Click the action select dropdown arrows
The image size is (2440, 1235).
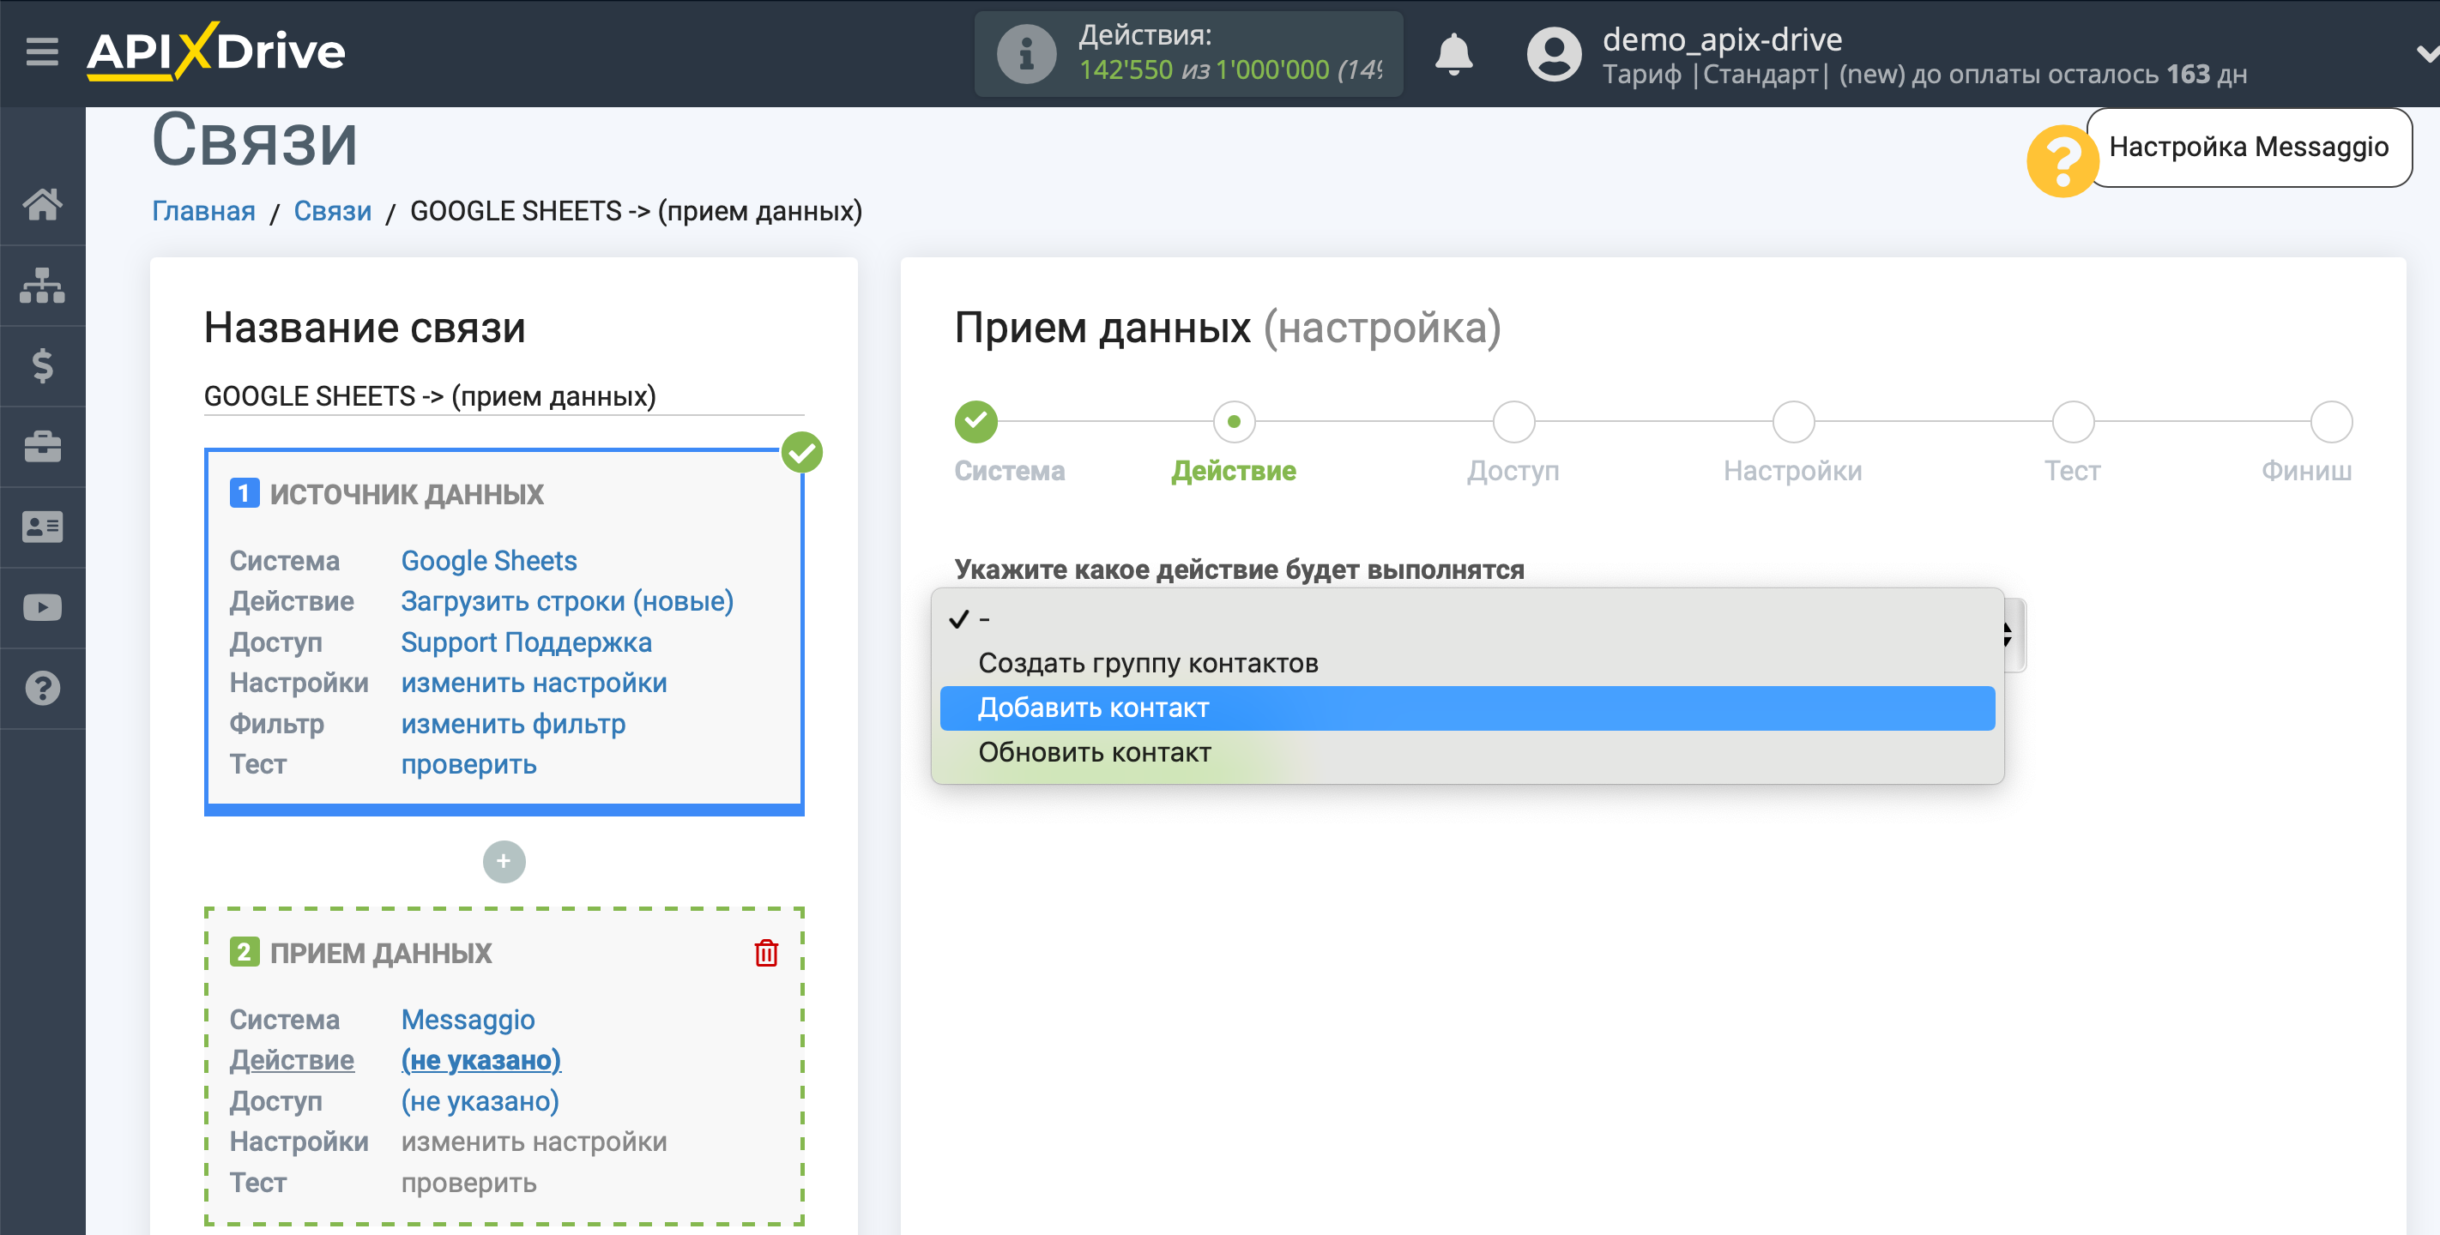(x=2007, y=635)
